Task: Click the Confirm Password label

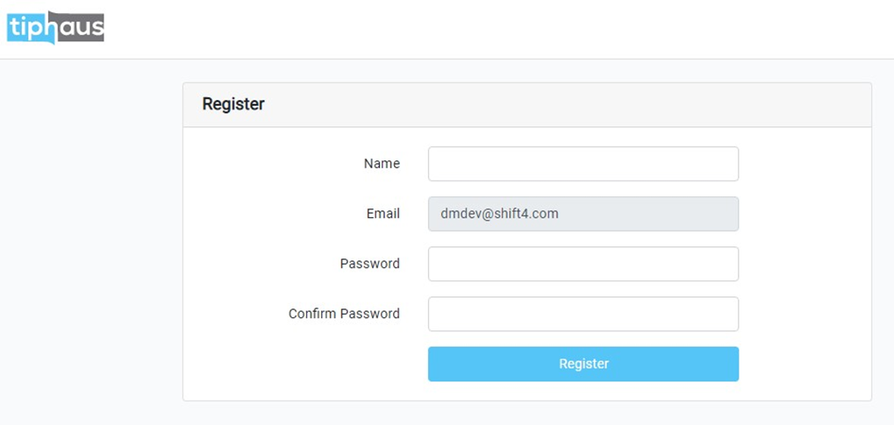Action: pos(344,314)
